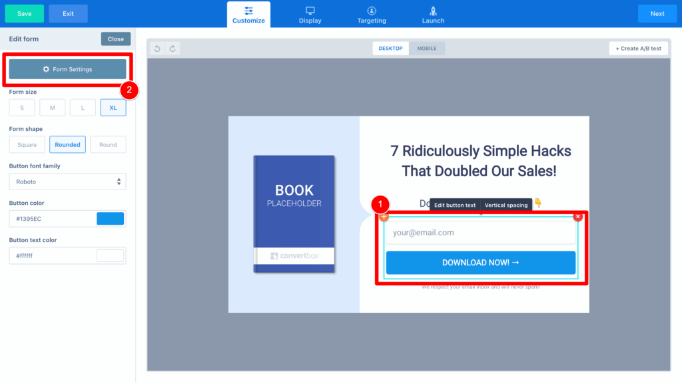The width and height of the screenshot is (682, 383).
Task: Open the Customize tab
Action: [248, 14]
